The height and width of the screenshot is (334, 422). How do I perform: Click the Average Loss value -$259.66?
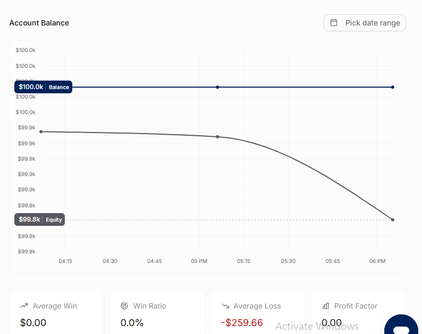[x=242, y=322]
